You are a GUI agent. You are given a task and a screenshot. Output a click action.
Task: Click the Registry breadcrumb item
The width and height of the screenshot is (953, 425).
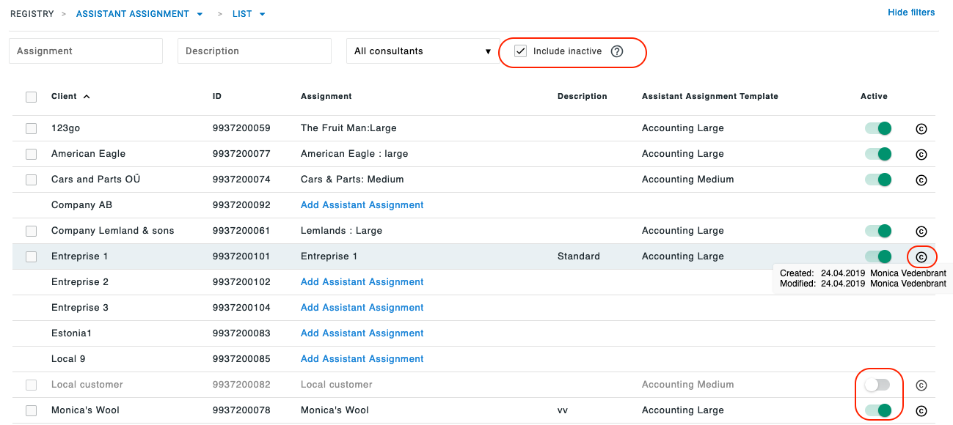pos(32,14)
